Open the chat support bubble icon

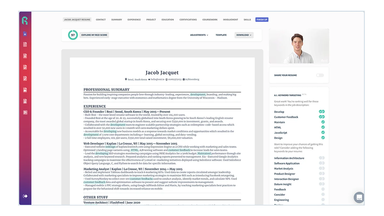tap(359, 197)
